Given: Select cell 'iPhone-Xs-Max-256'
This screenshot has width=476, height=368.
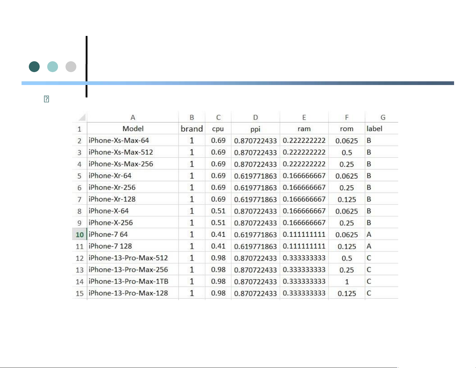Looking at the screenshot, I should [x=133, y=164].
